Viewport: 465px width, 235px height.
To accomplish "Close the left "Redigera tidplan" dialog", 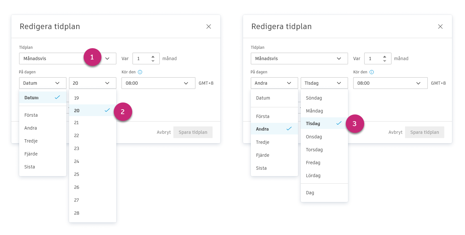I will (x=209, y=27).
